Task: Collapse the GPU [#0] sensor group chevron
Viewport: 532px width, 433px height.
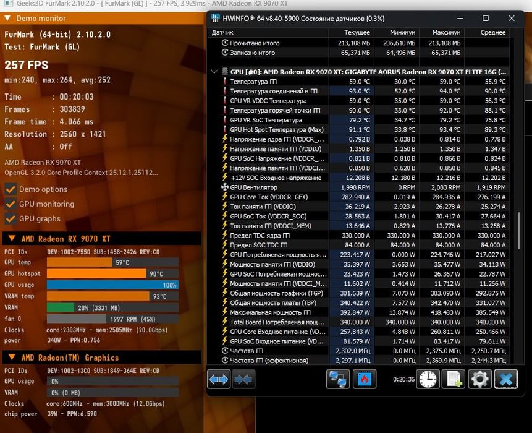Action: click(x=214, y=72)
